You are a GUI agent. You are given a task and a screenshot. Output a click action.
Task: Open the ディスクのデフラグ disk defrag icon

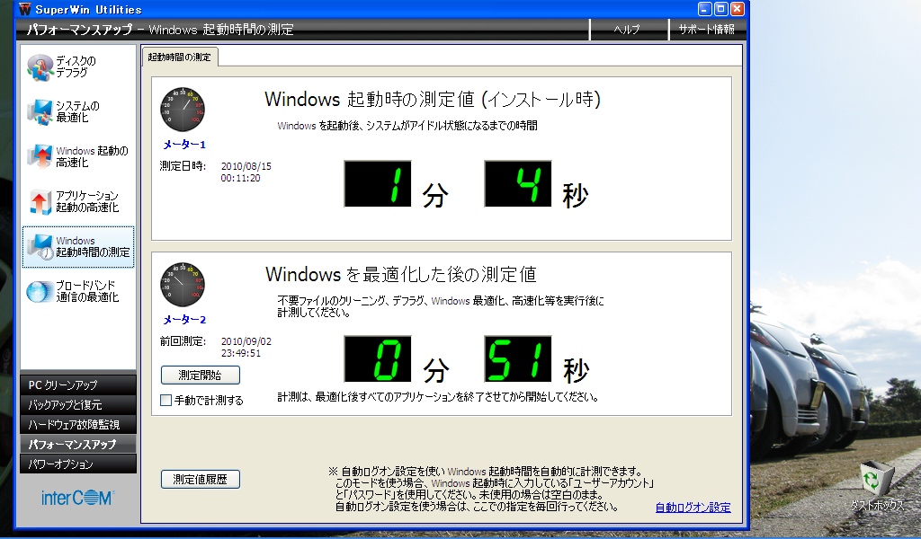click(40, 67)
